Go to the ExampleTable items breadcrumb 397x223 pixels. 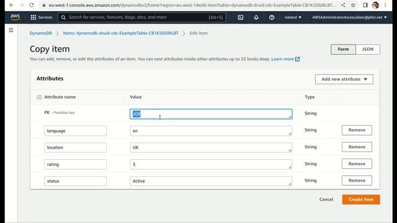point(121,33)
